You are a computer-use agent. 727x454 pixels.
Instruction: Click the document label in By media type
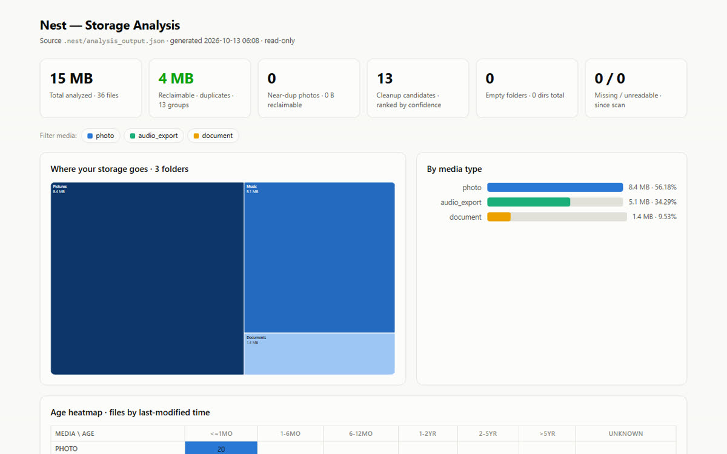tap(465, 217)
